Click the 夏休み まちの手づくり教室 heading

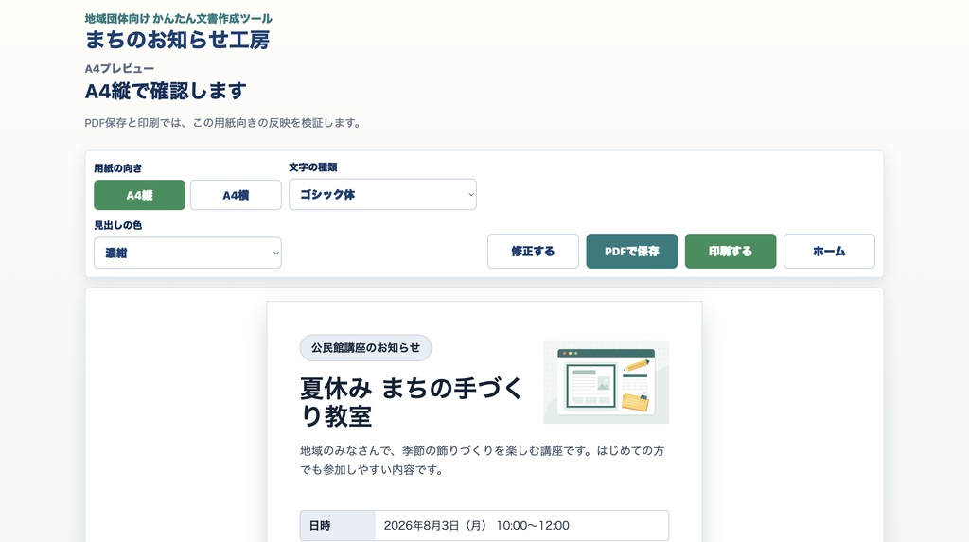(x=411, y=402)
